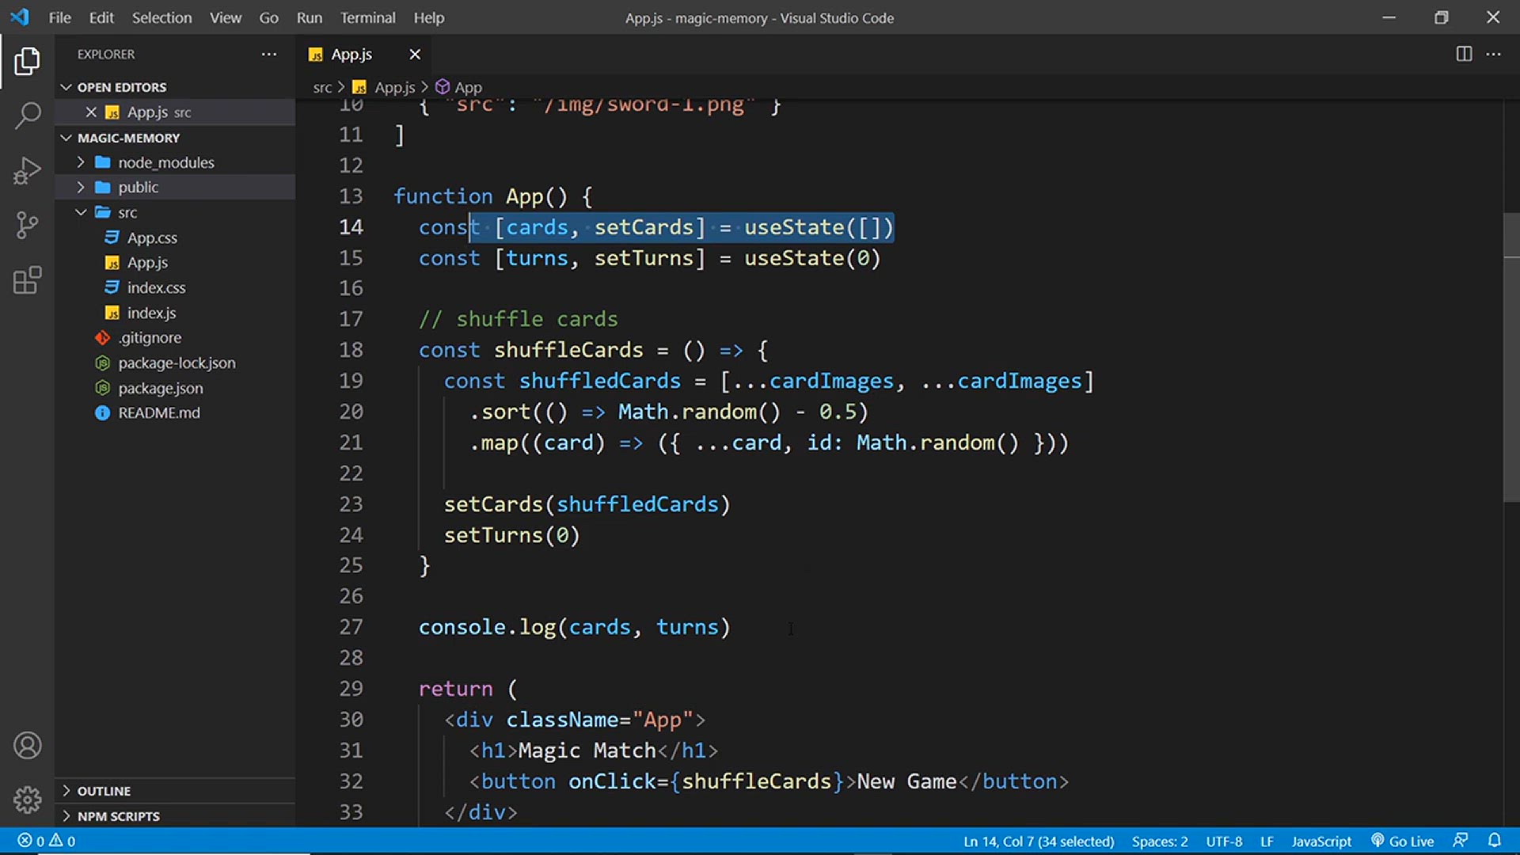Open Explorer Views and More Actions ellipsis

pos(269,54)
